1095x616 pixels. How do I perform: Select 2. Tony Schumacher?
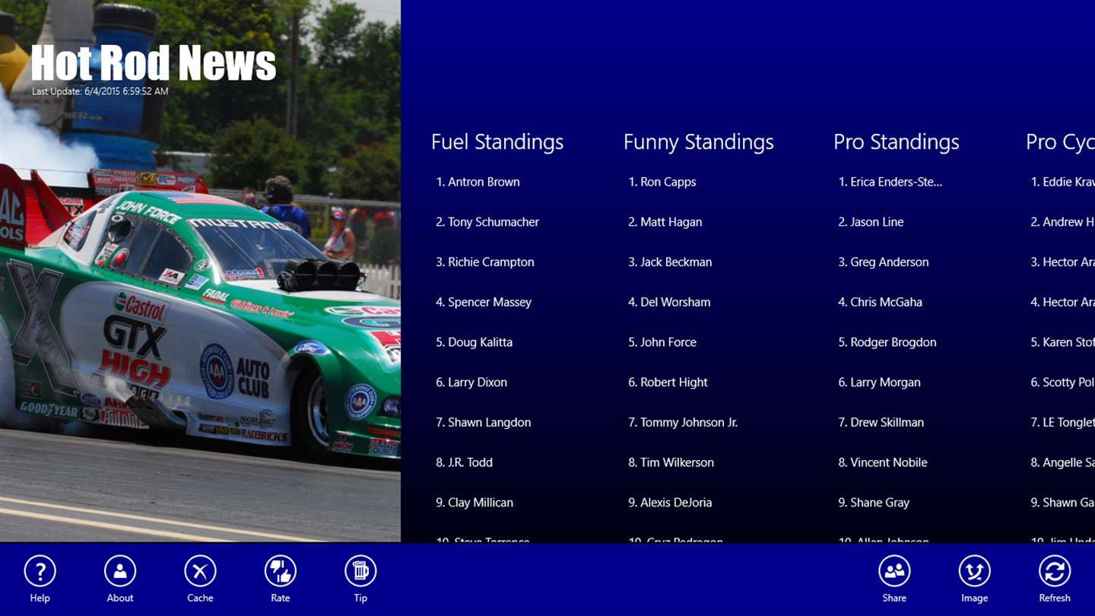(x=487, y=222)
